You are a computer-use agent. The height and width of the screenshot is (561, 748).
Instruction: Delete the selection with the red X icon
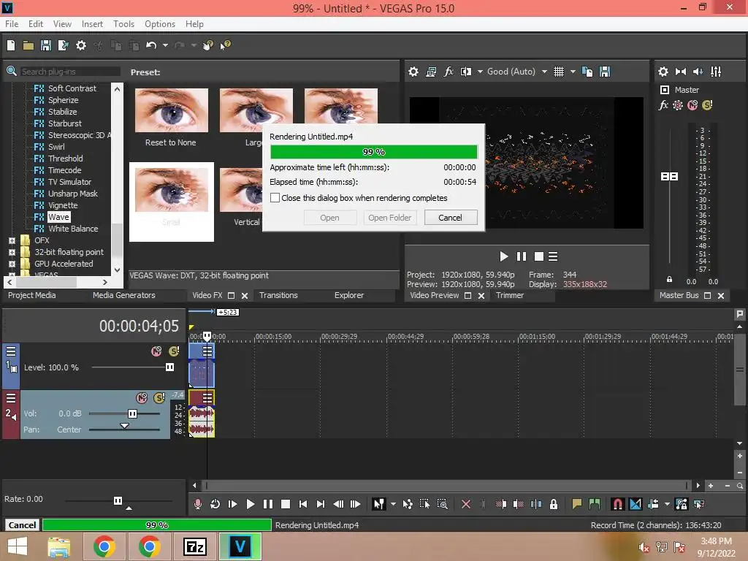pos(466,504)
